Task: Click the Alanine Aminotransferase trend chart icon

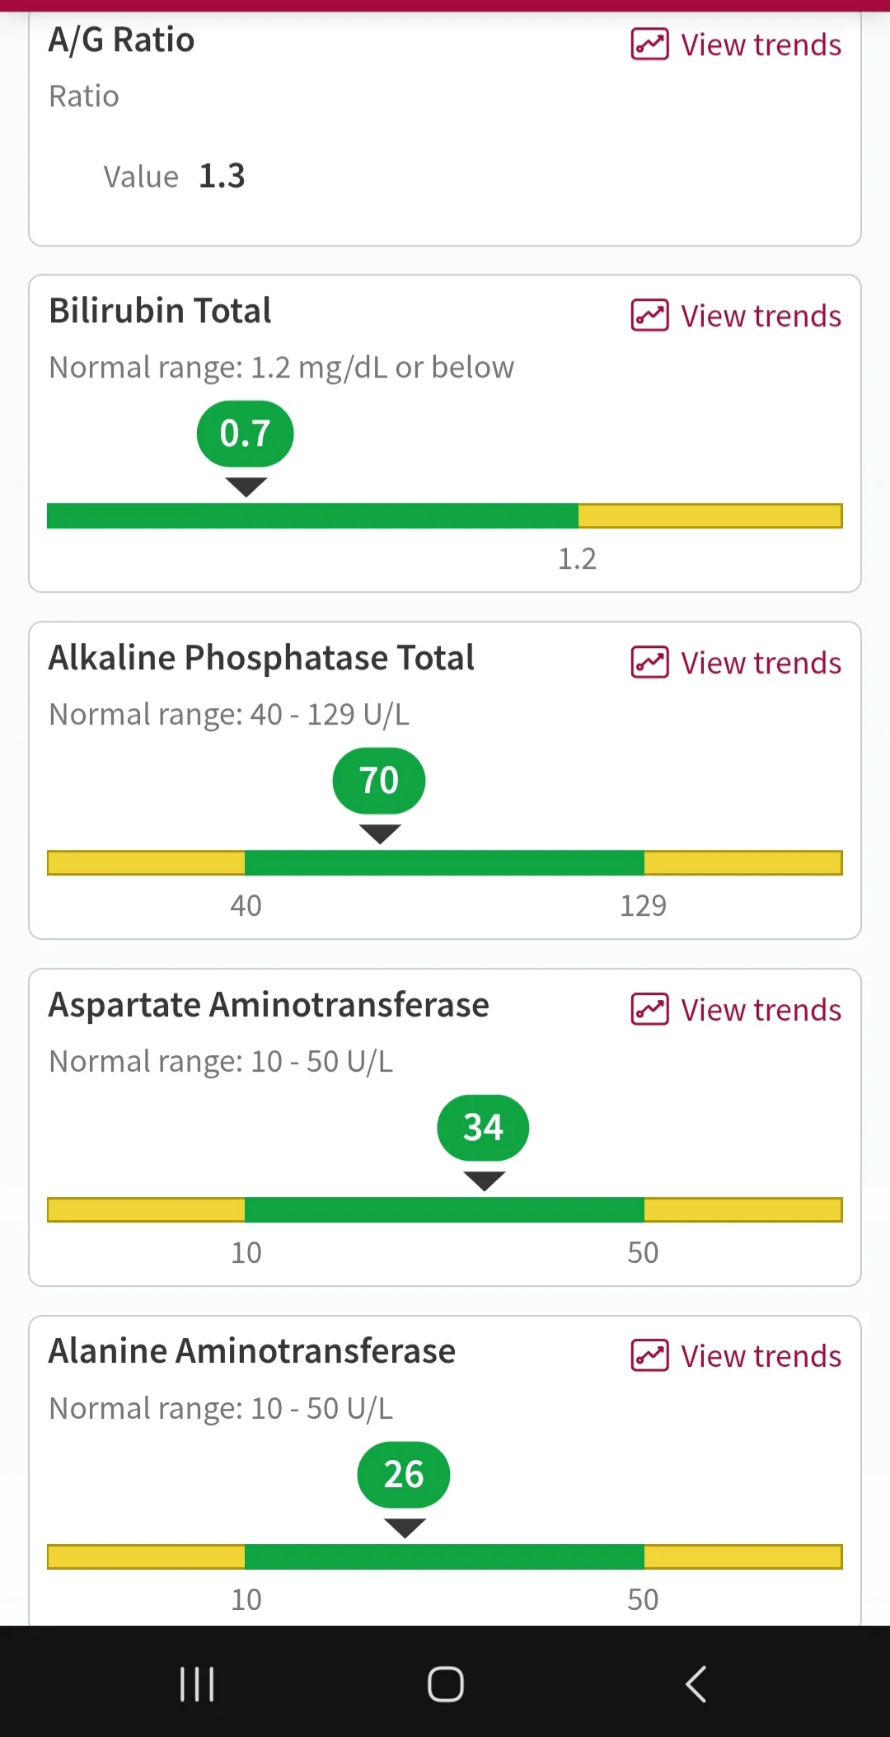Action: 649,1356
